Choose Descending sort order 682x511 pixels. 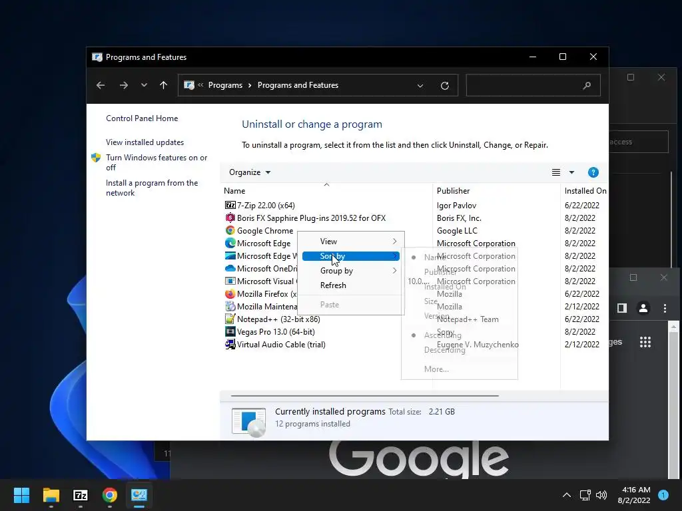444,350
